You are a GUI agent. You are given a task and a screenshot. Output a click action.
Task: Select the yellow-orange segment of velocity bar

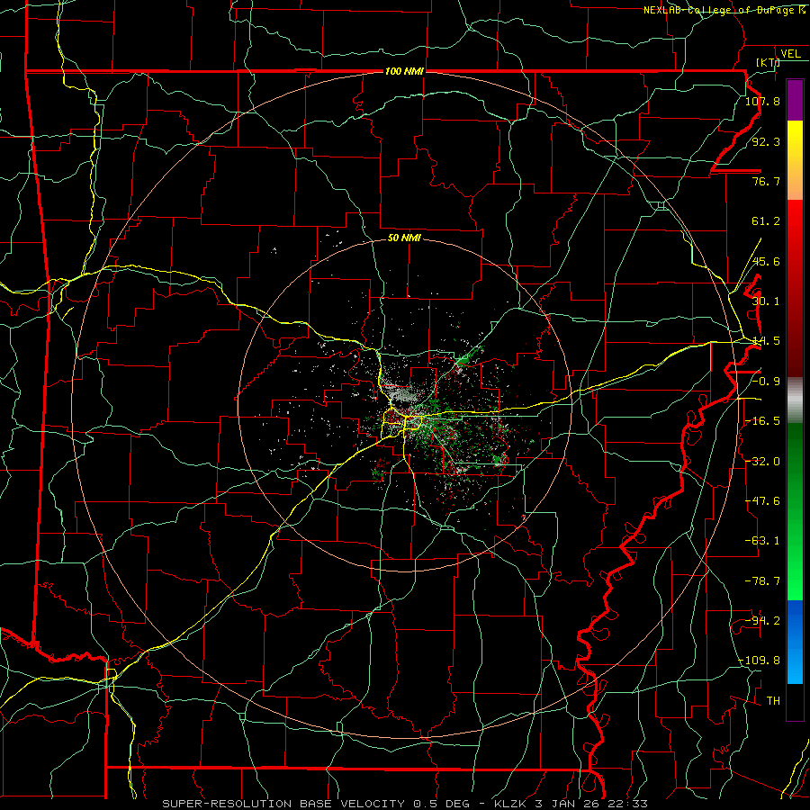coord(795,160)
